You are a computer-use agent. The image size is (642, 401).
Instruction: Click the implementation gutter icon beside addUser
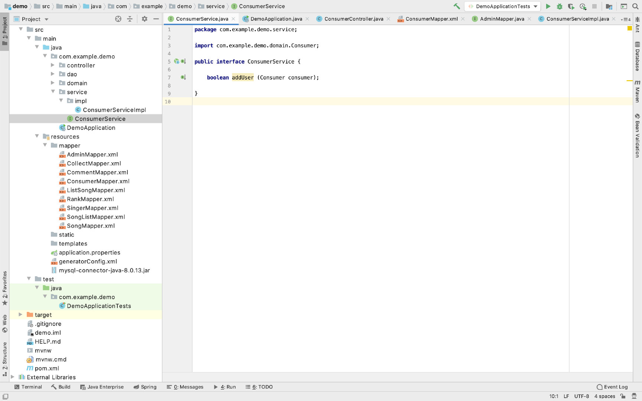183,77
